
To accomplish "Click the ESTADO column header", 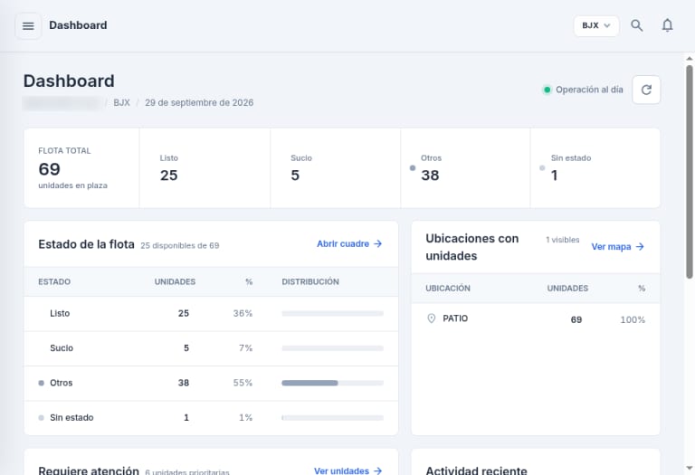I will pos(54,281).
